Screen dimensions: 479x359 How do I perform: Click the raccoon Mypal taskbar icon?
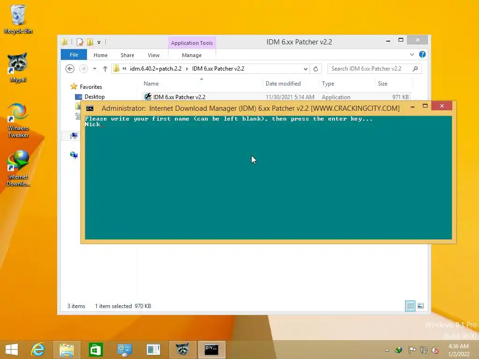182,350
